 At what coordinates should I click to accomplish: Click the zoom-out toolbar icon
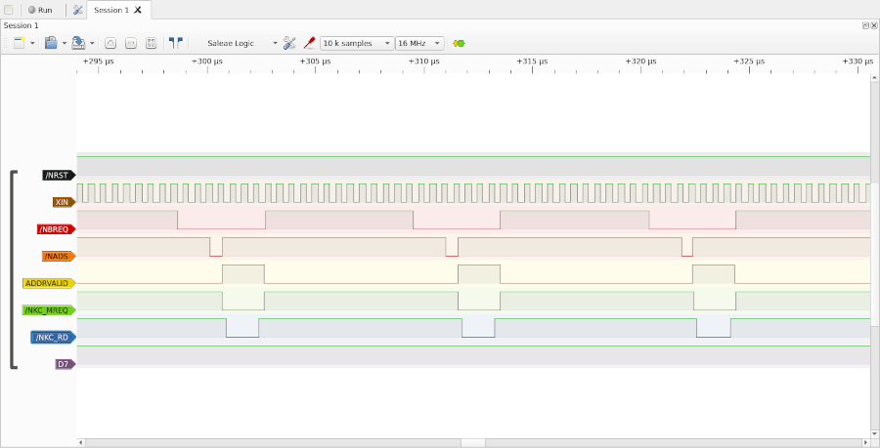[x=131, y=43]
